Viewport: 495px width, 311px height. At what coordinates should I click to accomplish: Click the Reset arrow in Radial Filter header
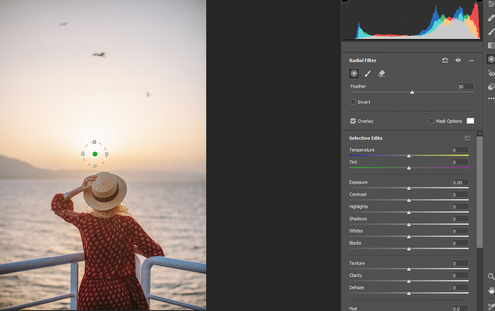445,60
